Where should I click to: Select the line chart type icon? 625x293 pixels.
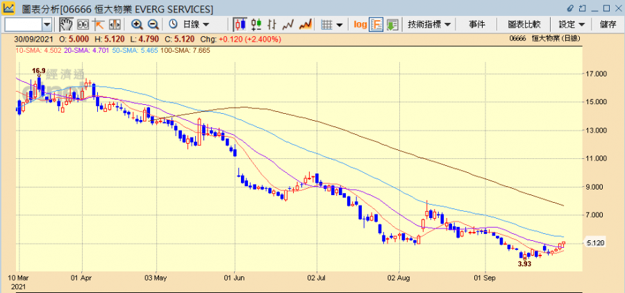coord(289,24)
